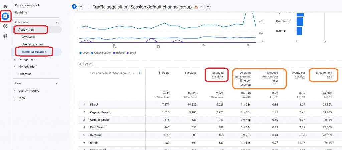Click the search magnifier icon above the table
This screenshot has width=342, height=150.
click(80, 64)
